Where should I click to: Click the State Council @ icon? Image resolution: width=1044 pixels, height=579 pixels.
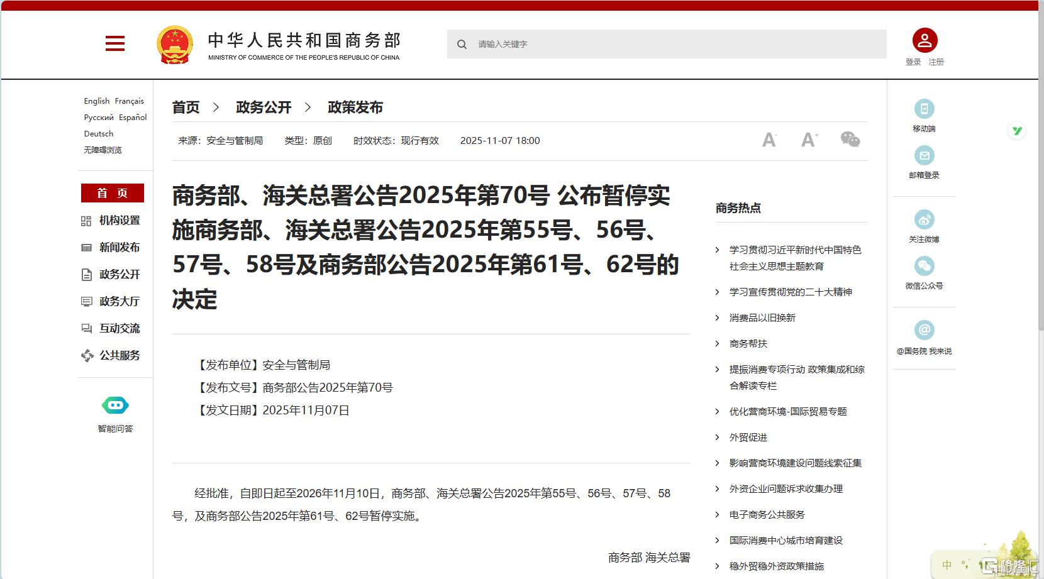tap(924, 330)
